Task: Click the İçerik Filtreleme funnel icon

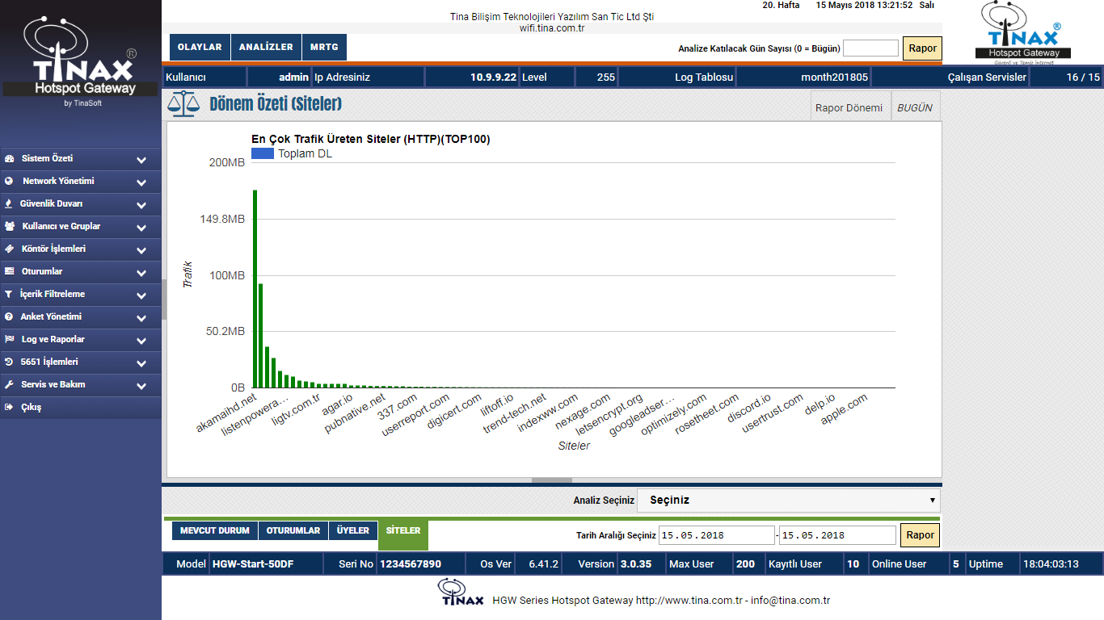Action: coord(9,295)
